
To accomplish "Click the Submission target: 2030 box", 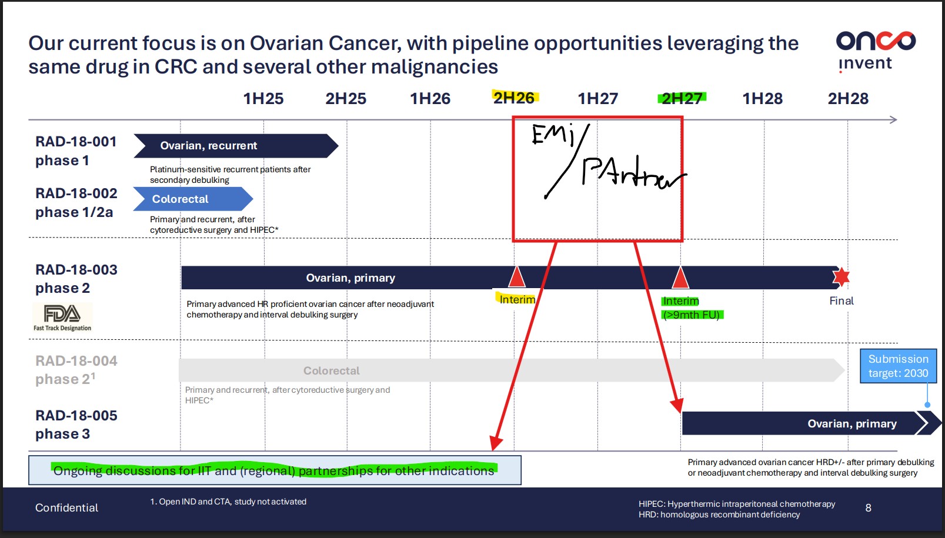I will point(898,366).
